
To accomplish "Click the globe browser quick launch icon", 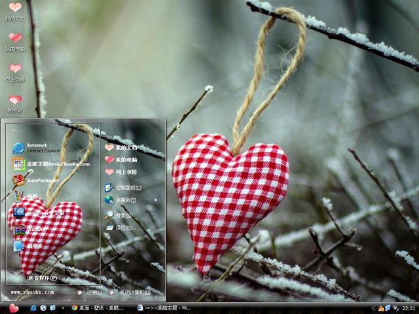I will tap(43, 308).
